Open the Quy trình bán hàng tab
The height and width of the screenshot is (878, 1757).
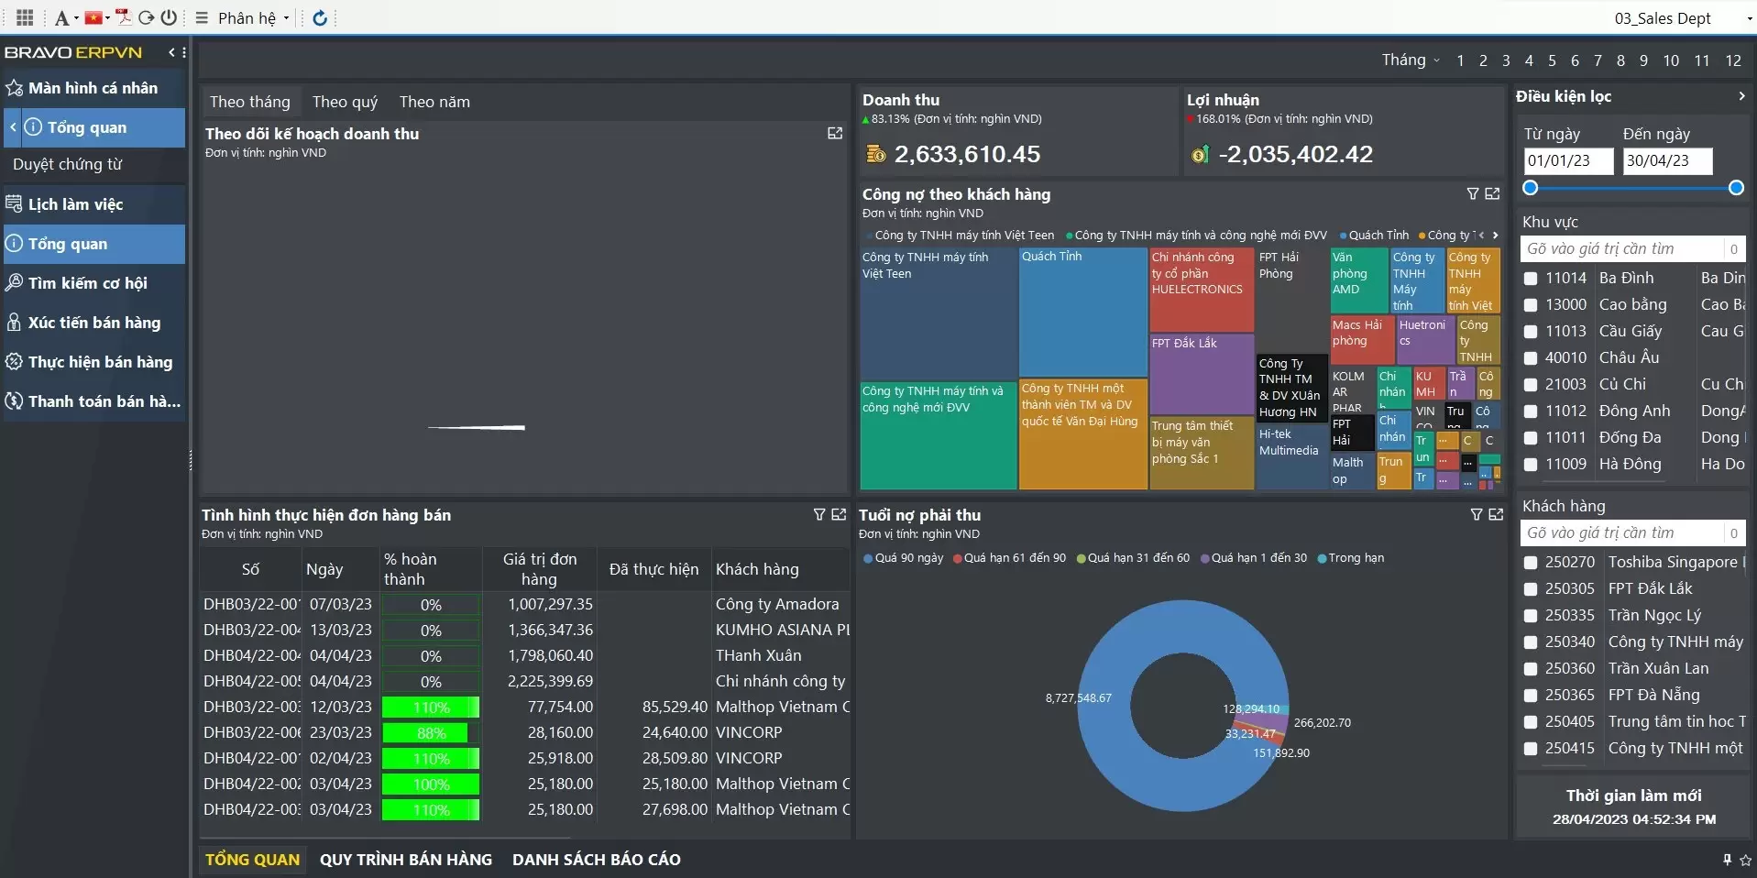pyautogui.click(x=405, y=860)
